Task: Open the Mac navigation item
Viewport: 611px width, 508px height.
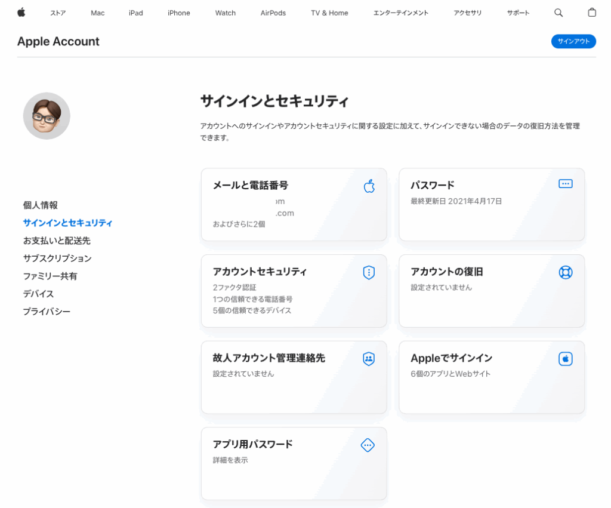Action: pos(97,13)
